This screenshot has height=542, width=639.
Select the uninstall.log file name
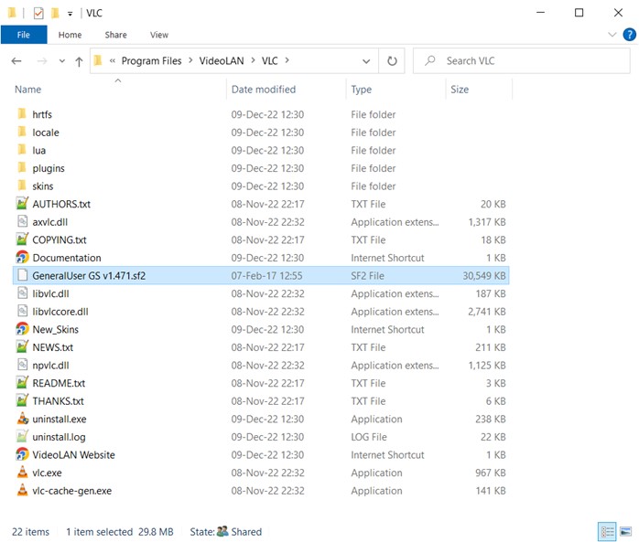(59, 437)
